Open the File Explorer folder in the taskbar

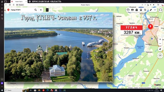click(39, 90)
